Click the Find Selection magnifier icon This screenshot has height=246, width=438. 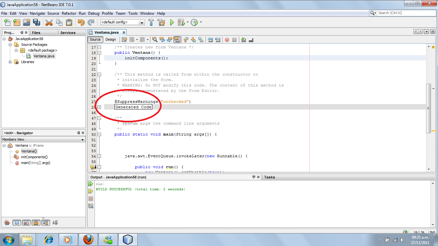click(155, 39)
